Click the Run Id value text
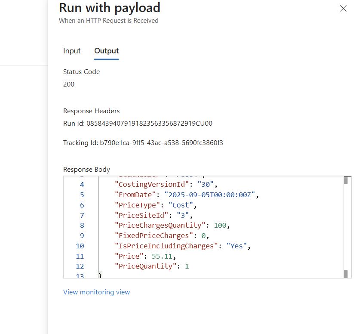This screenshot has height=334, width=359. pos(149,124)
